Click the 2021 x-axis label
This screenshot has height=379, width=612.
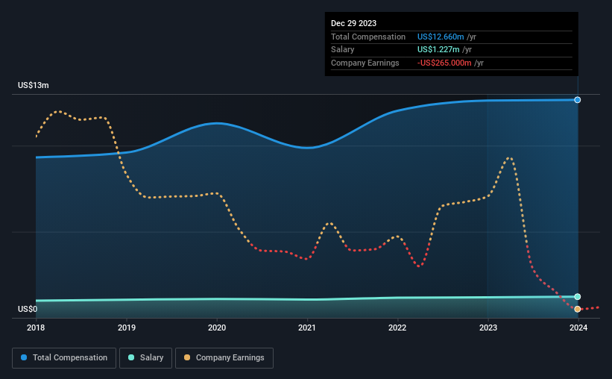point(307,328)
